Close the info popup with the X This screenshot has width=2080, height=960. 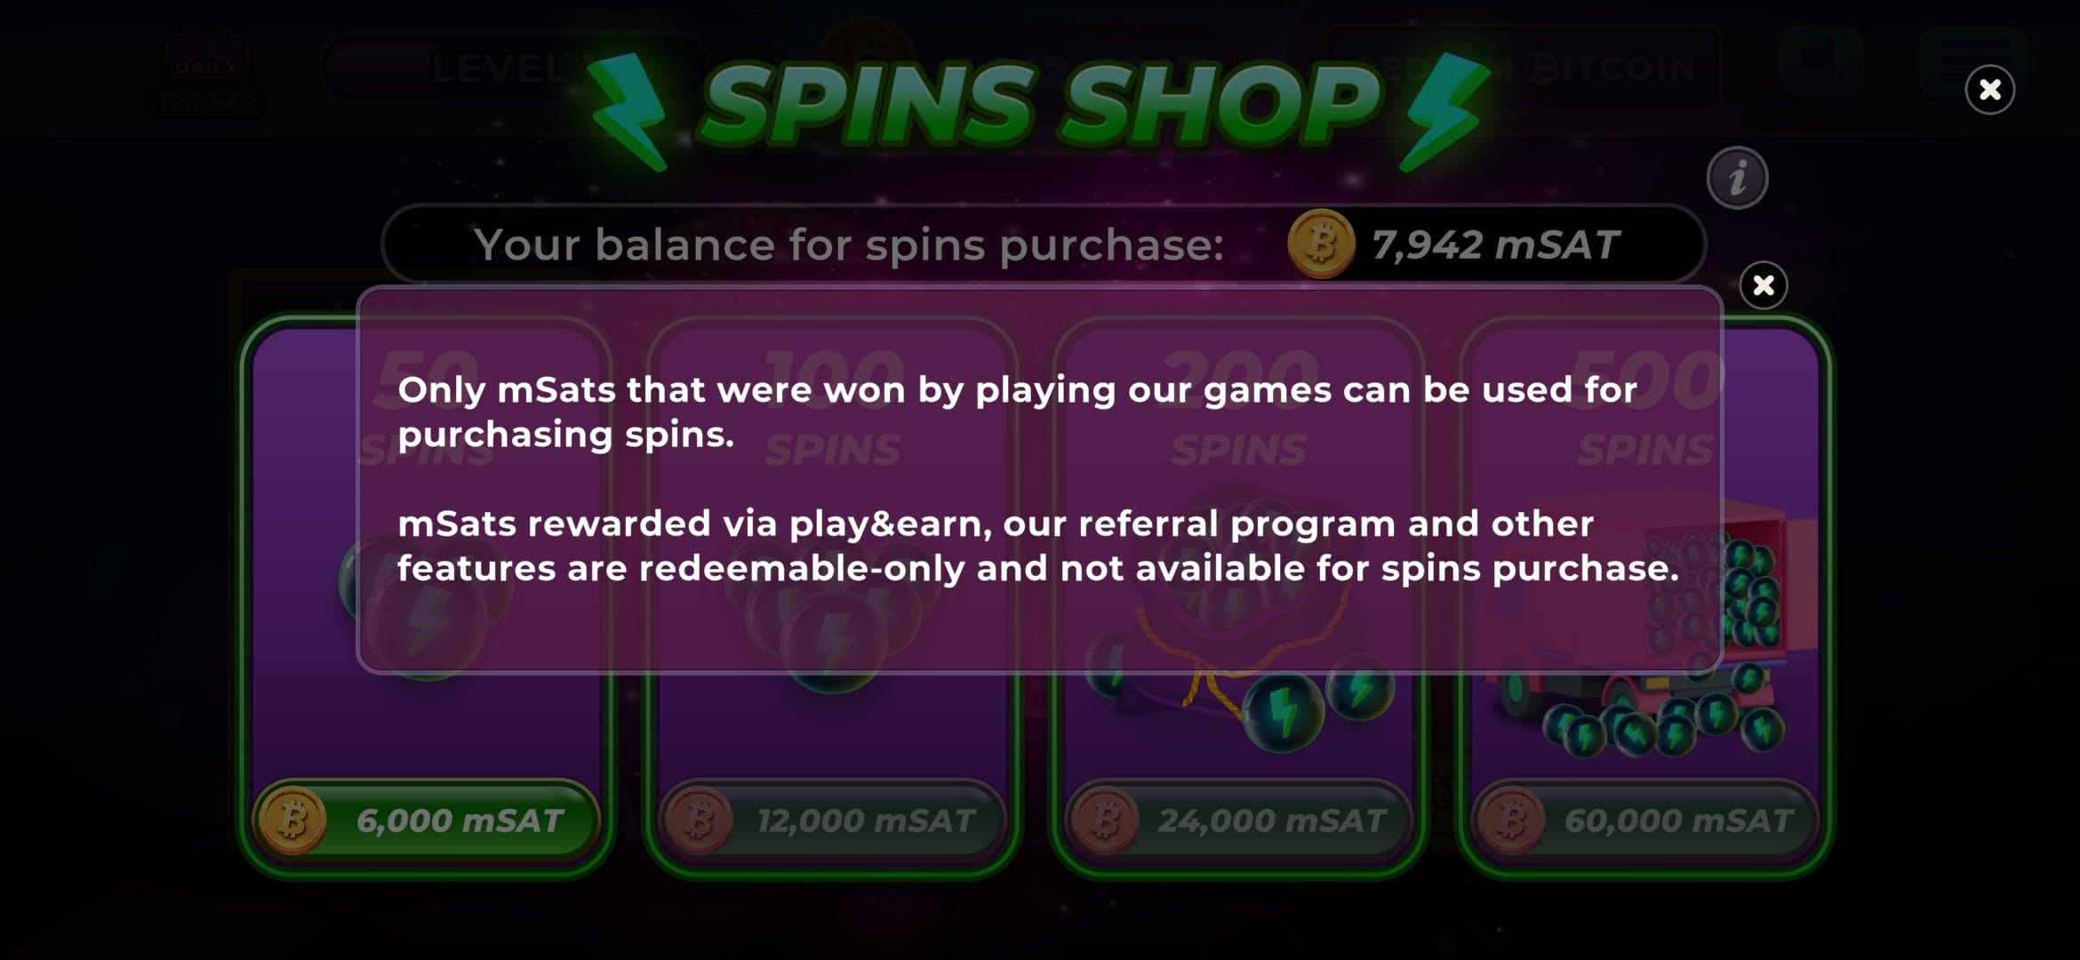(x=1764, y=285)
